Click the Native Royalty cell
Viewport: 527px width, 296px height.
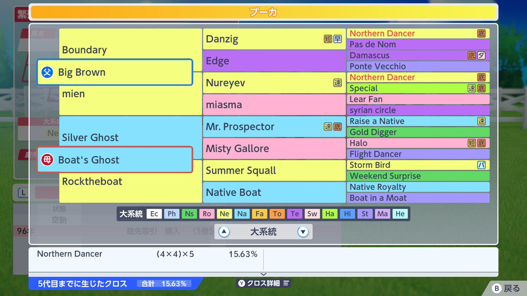point(418,187)
